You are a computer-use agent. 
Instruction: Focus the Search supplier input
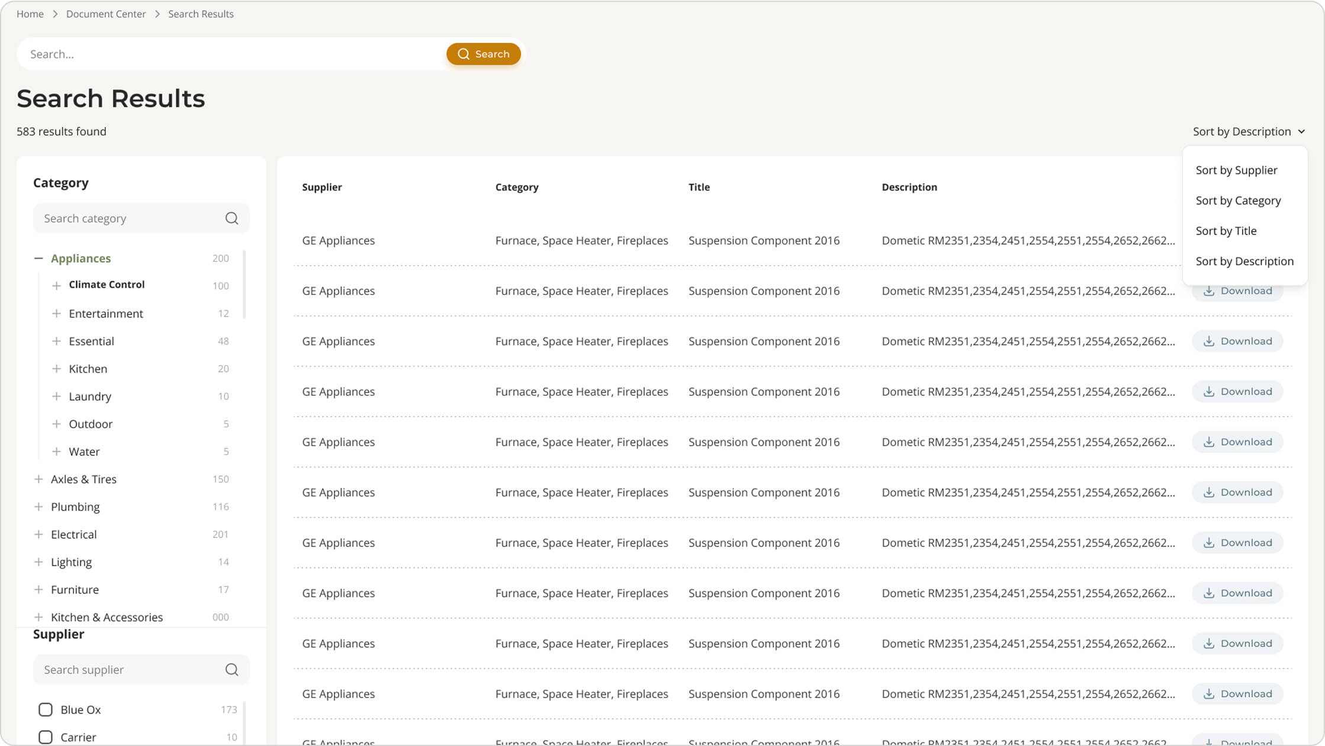click(141, 670)
